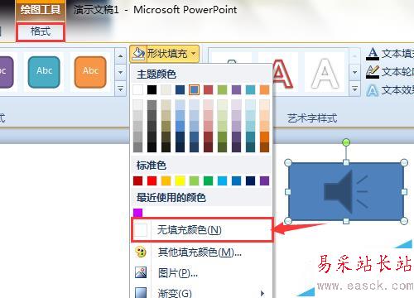Screen dimensions: 414x298
Task: Expand the WordArt styles gallery More button
Action: [354, 89]
